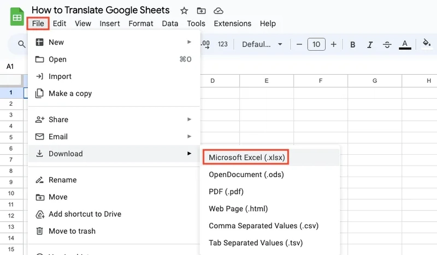Decrease font size with minus button
The image size is (437, 255).
point(299,44)
